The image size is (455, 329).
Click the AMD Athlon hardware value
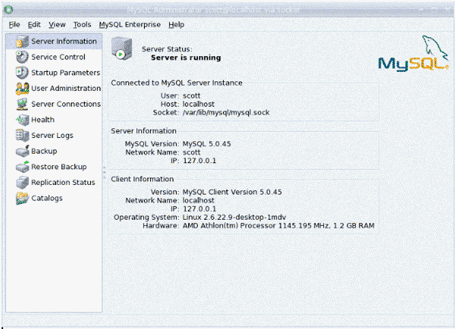click(x=278, y=226)
